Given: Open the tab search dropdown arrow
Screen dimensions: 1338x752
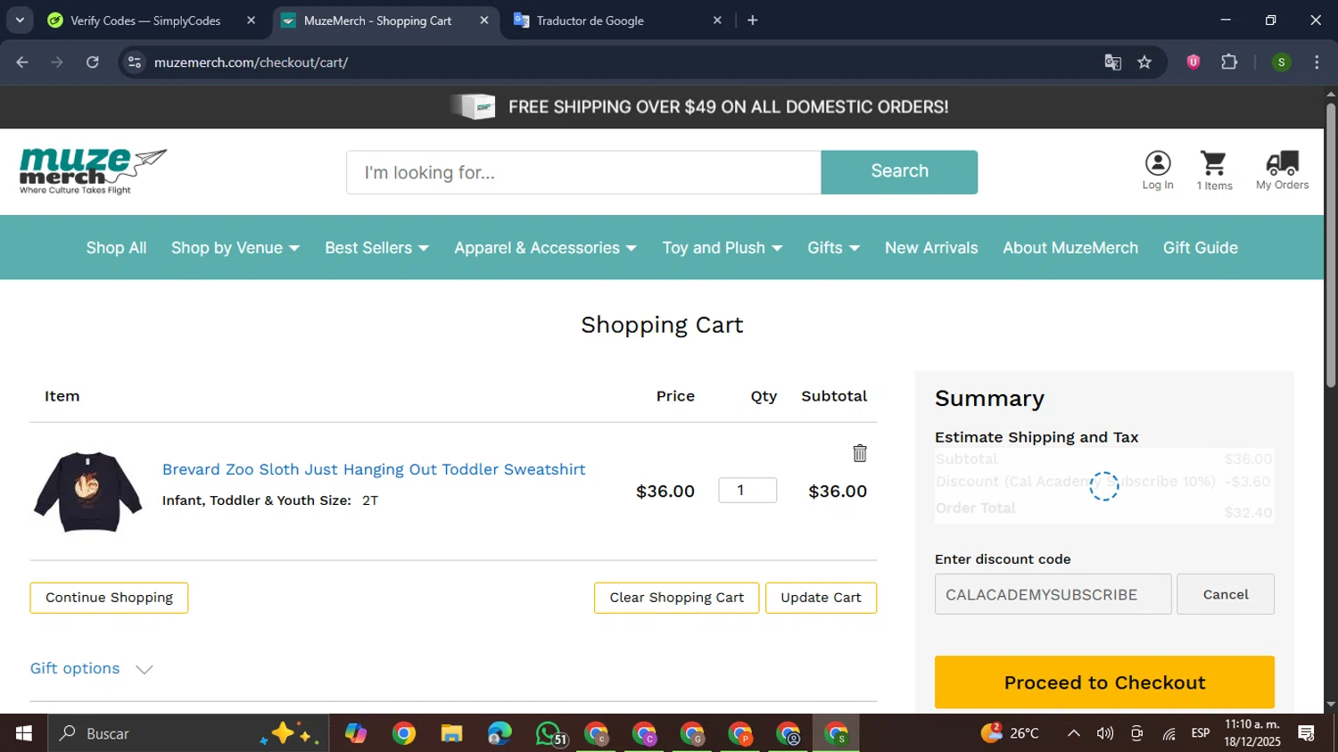Looking at the screenshot, I should pyautogui.click(x=20, y=20).
